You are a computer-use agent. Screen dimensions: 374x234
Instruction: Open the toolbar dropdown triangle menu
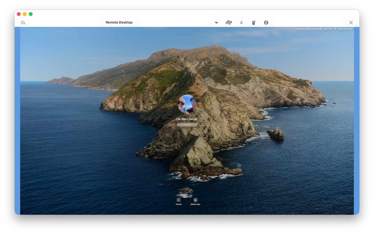[216, 23]
